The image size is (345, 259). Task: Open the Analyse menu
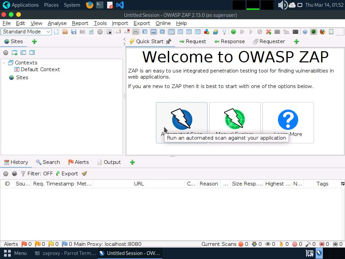pos(57,23)
